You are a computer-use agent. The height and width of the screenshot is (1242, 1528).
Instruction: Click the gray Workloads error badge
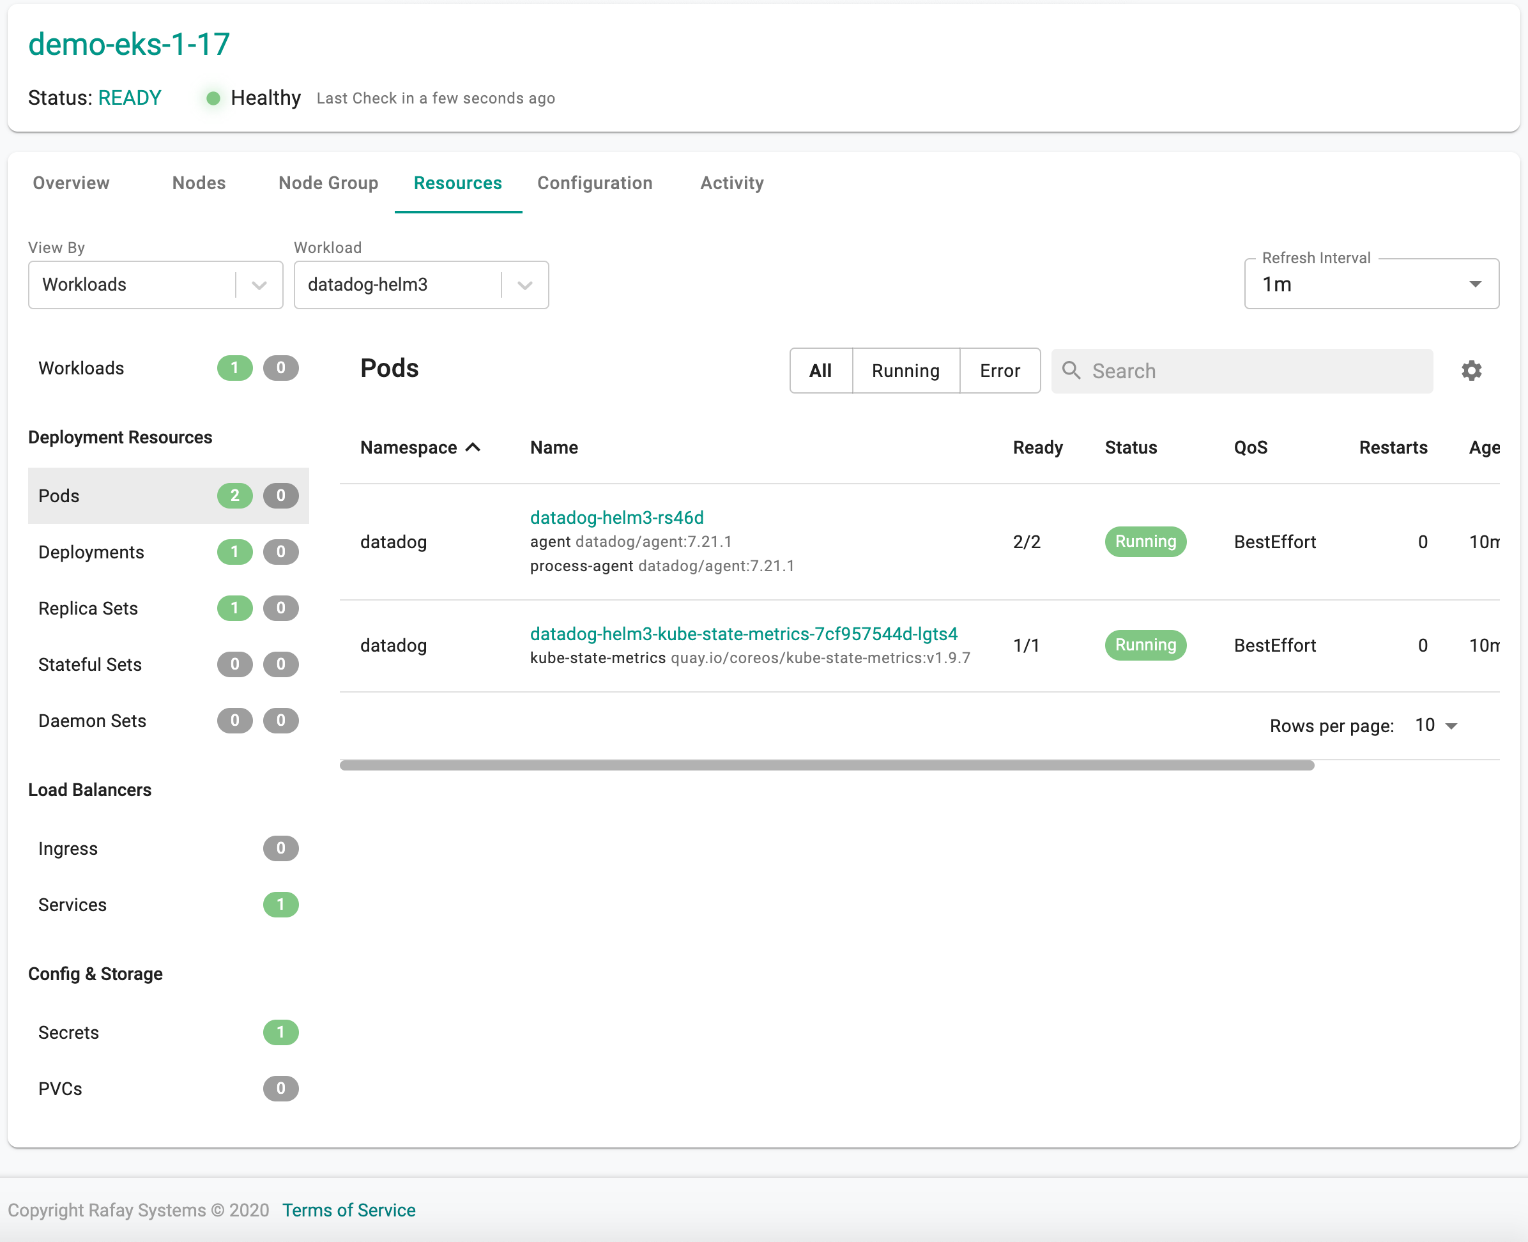tap(281, 369)
